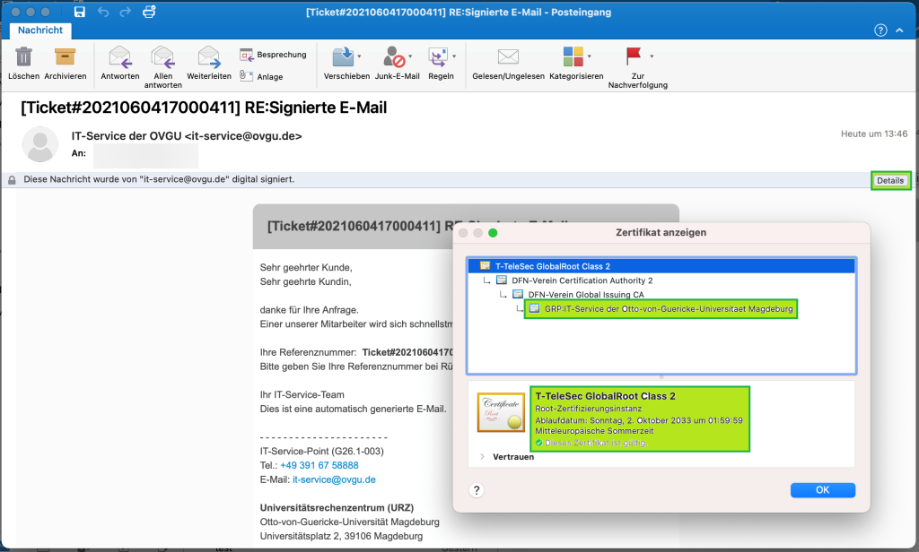
Task: Click the email subject heading text
Action: click(204, 108)
